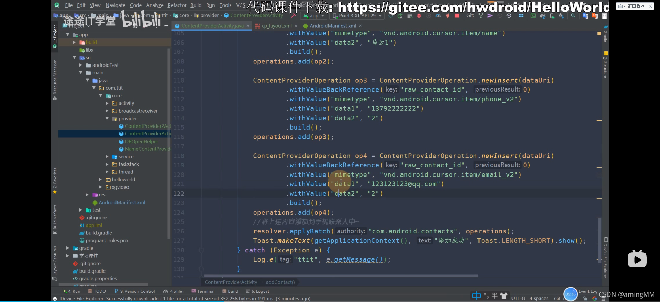Hide the Project panel with the minimize icon
This screenshot has width=660, height=302.
166,26
